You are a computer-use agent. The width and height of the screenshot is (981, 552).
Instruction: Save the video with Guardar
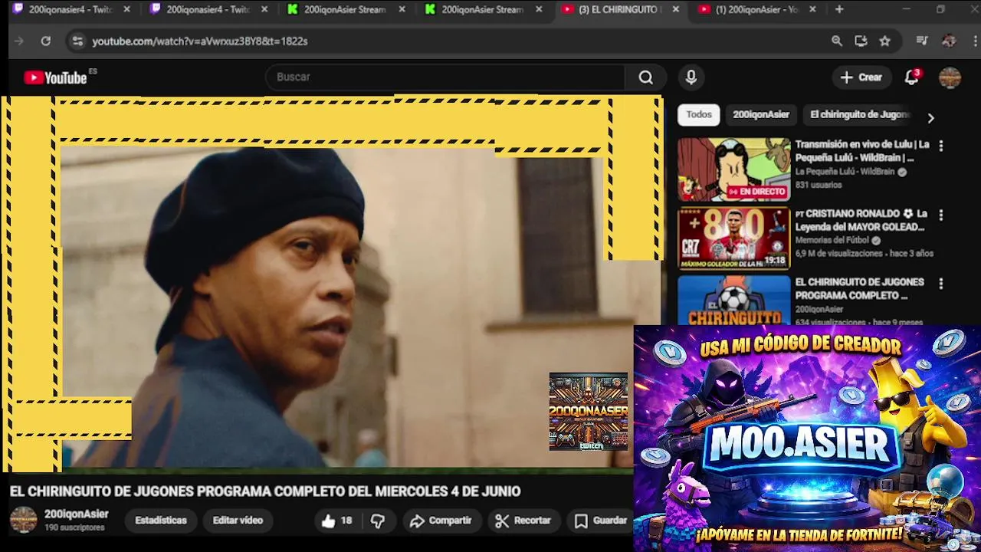pos(602,521)
